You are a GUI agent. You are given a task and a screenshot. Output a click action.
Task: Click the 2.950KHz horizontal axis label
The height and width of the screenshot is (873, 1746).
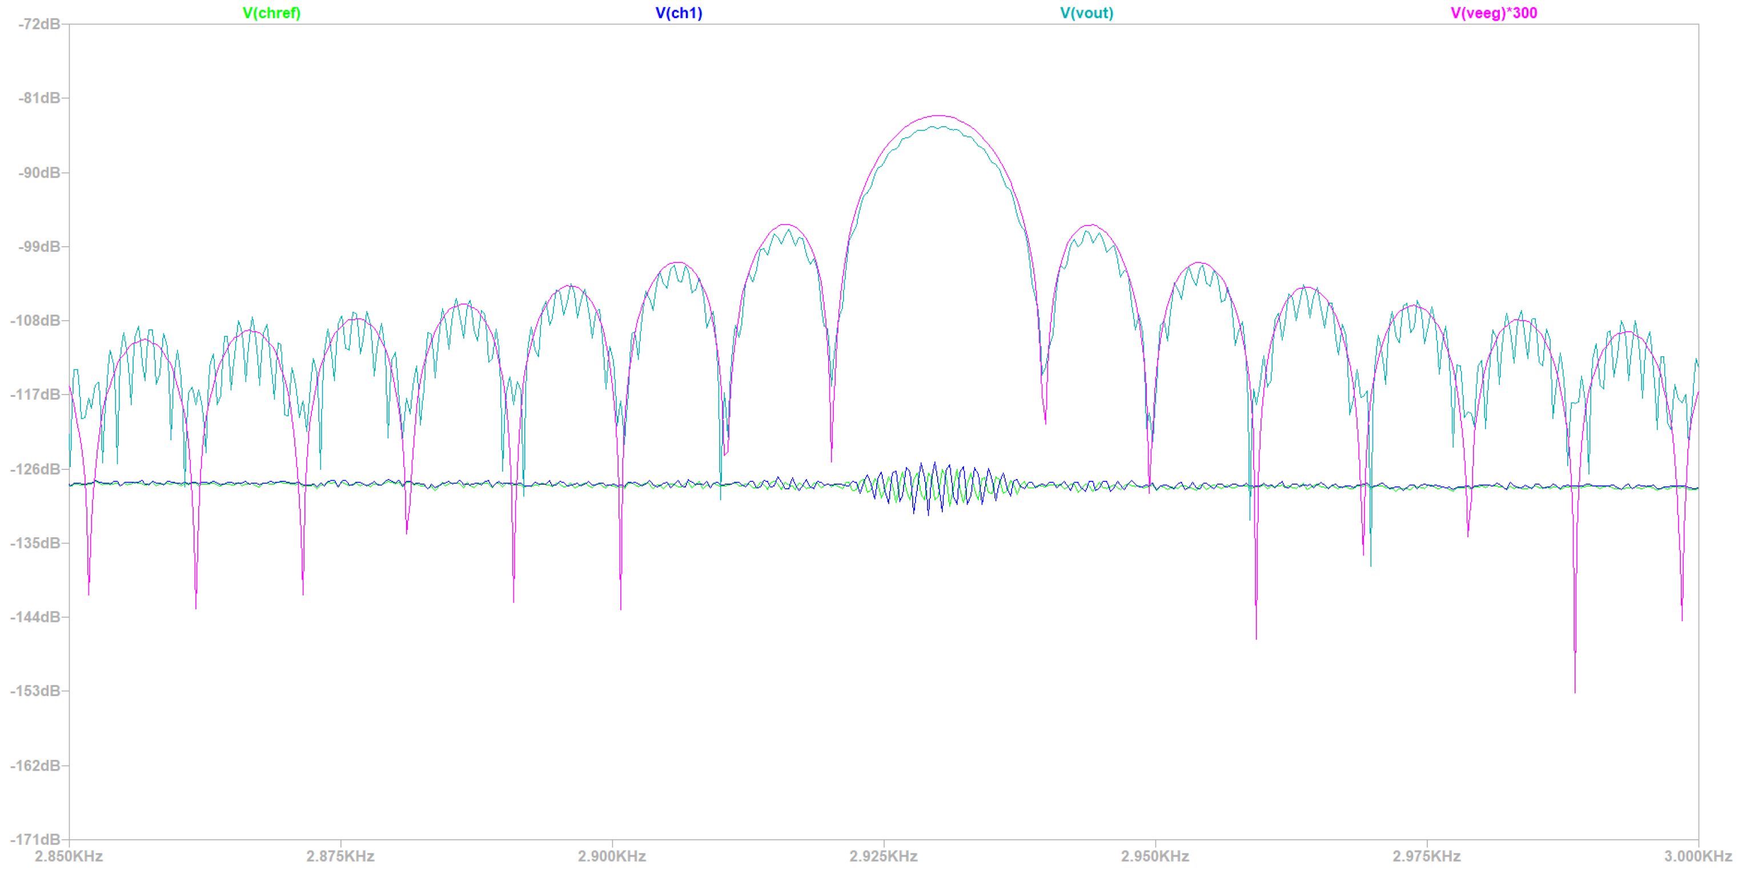(x=1155, y=856)
